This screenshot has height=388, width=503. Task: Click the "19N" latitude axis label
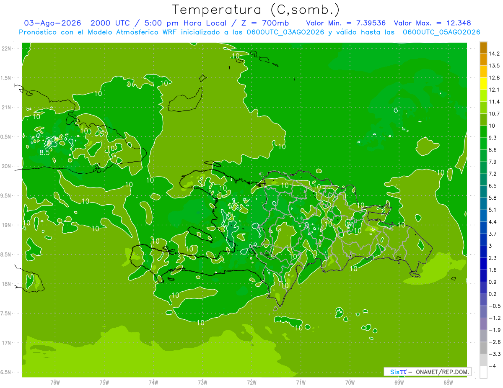click(7, 225)
